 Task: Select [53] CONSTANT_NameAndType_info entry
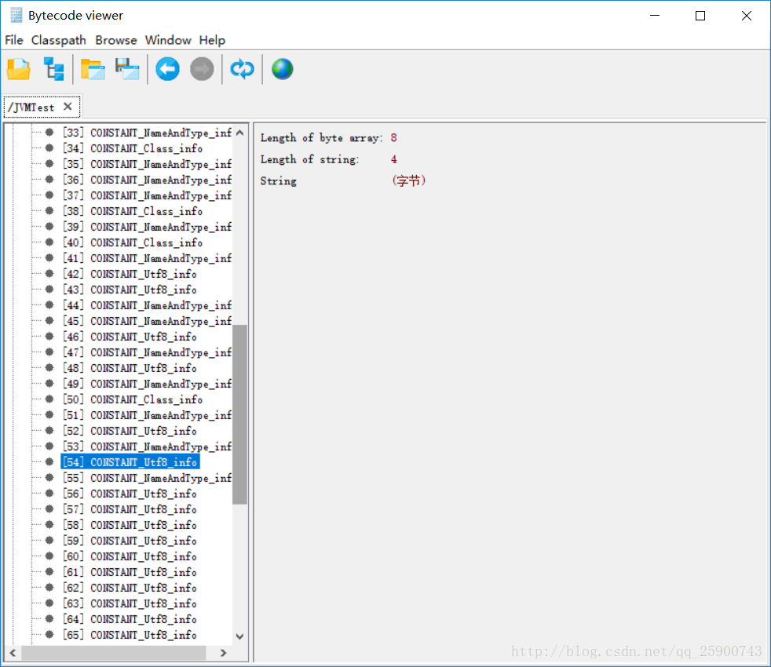pos(147,446)
